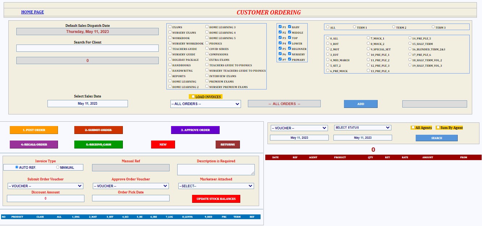
Task: Click the Description text area
Action: (x=216, y=169)
